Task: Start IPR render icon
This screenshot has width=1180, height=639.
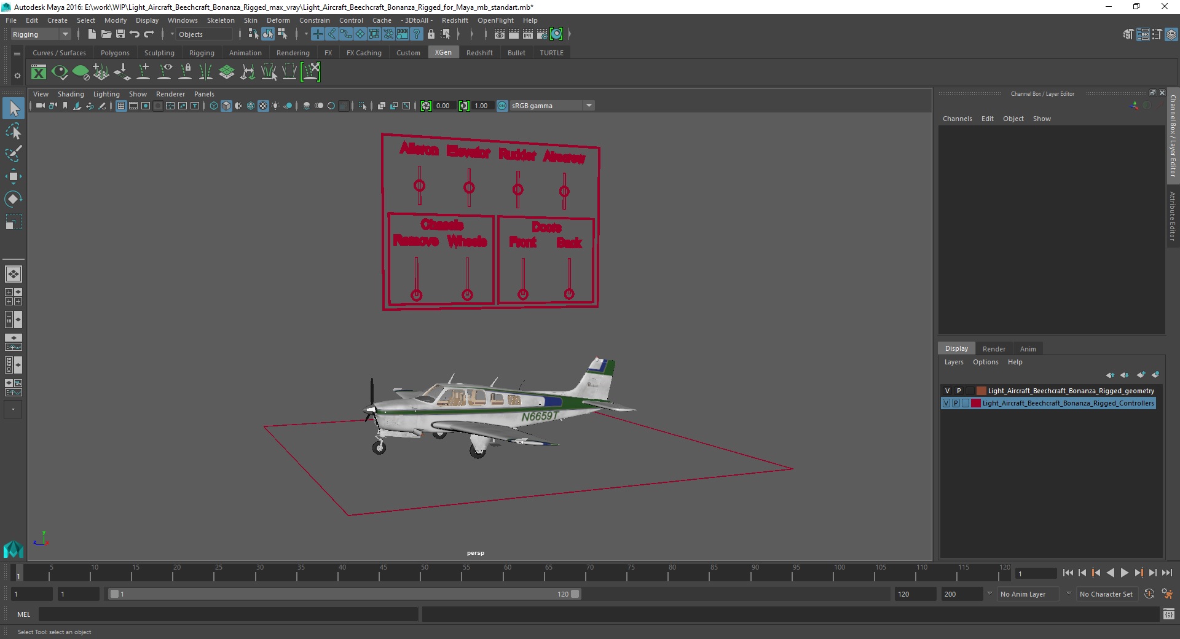Action: click(x=527, y=34)
